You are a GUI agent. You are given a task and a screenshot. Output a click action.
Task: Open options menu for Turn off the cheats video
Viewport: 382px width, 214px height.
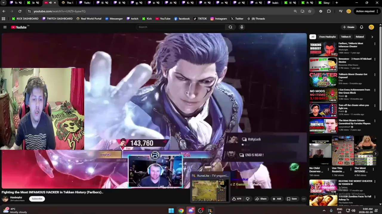point(375,106)
